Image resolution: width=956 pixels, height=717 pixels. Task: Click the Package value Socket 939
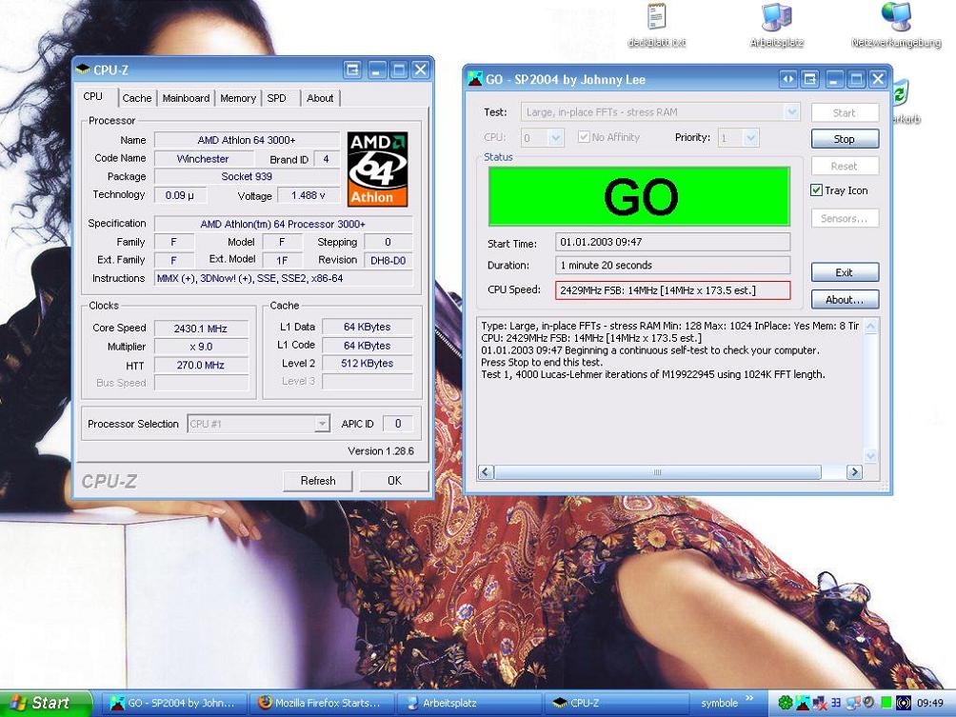click(247, 176)
